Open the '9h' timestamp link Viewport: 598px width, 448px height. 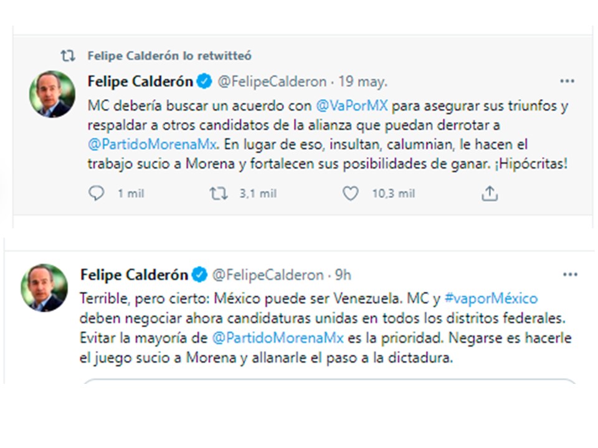[x=343, y=274]
